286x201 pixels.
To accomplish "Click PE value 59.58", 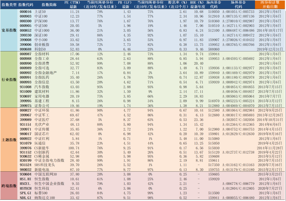I will tap(75, 44).
